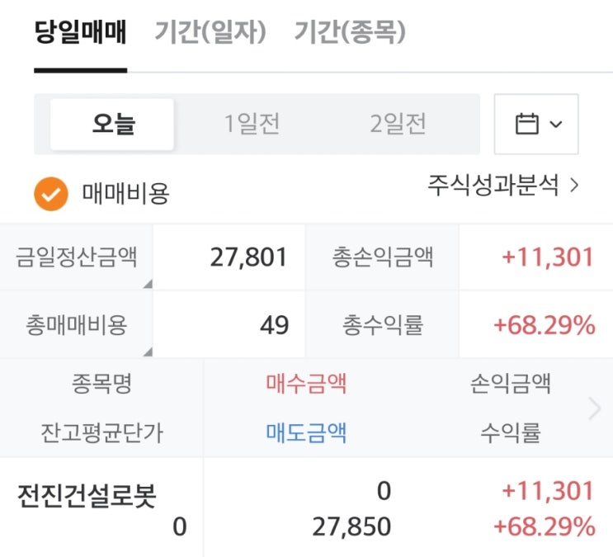Viewport: 613px width, 557px height.
Task: Select the 오늘 date option
Action: 113,125
